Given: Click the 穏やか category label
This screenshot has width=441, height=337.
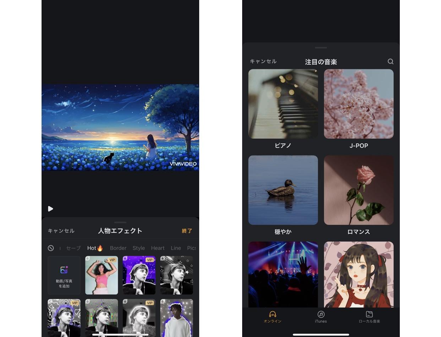Looking at the screenshot, I should pyautogui.click(x=283, y=232).
